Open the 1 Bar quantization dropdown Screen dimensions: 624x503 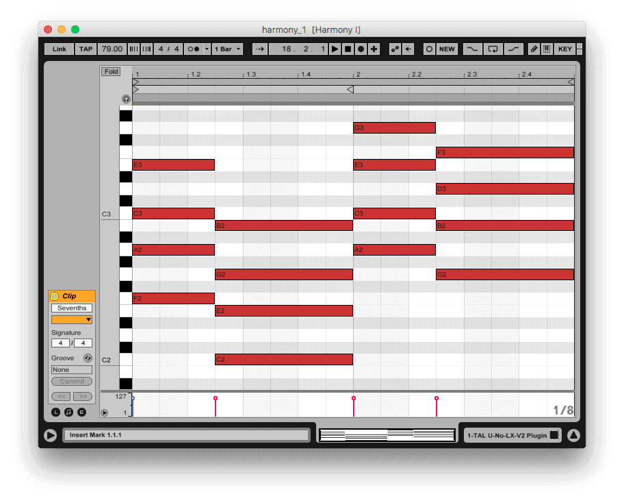pyautogui.click(x=229, y=49)
